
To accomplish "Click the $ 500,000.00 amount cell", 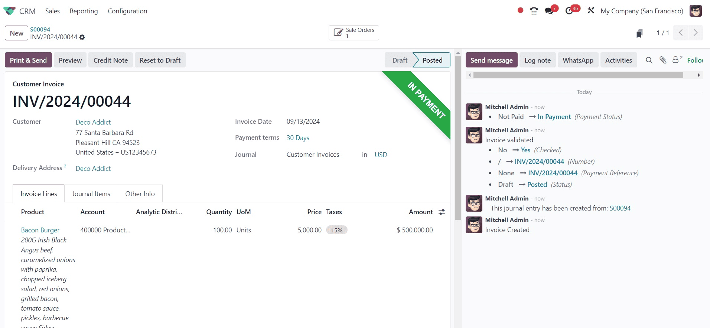I will (414, 230).
